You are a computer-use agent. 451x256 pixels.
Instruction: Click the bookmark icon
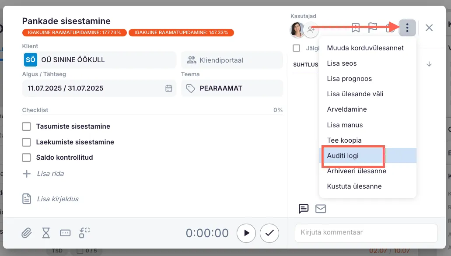356,28
